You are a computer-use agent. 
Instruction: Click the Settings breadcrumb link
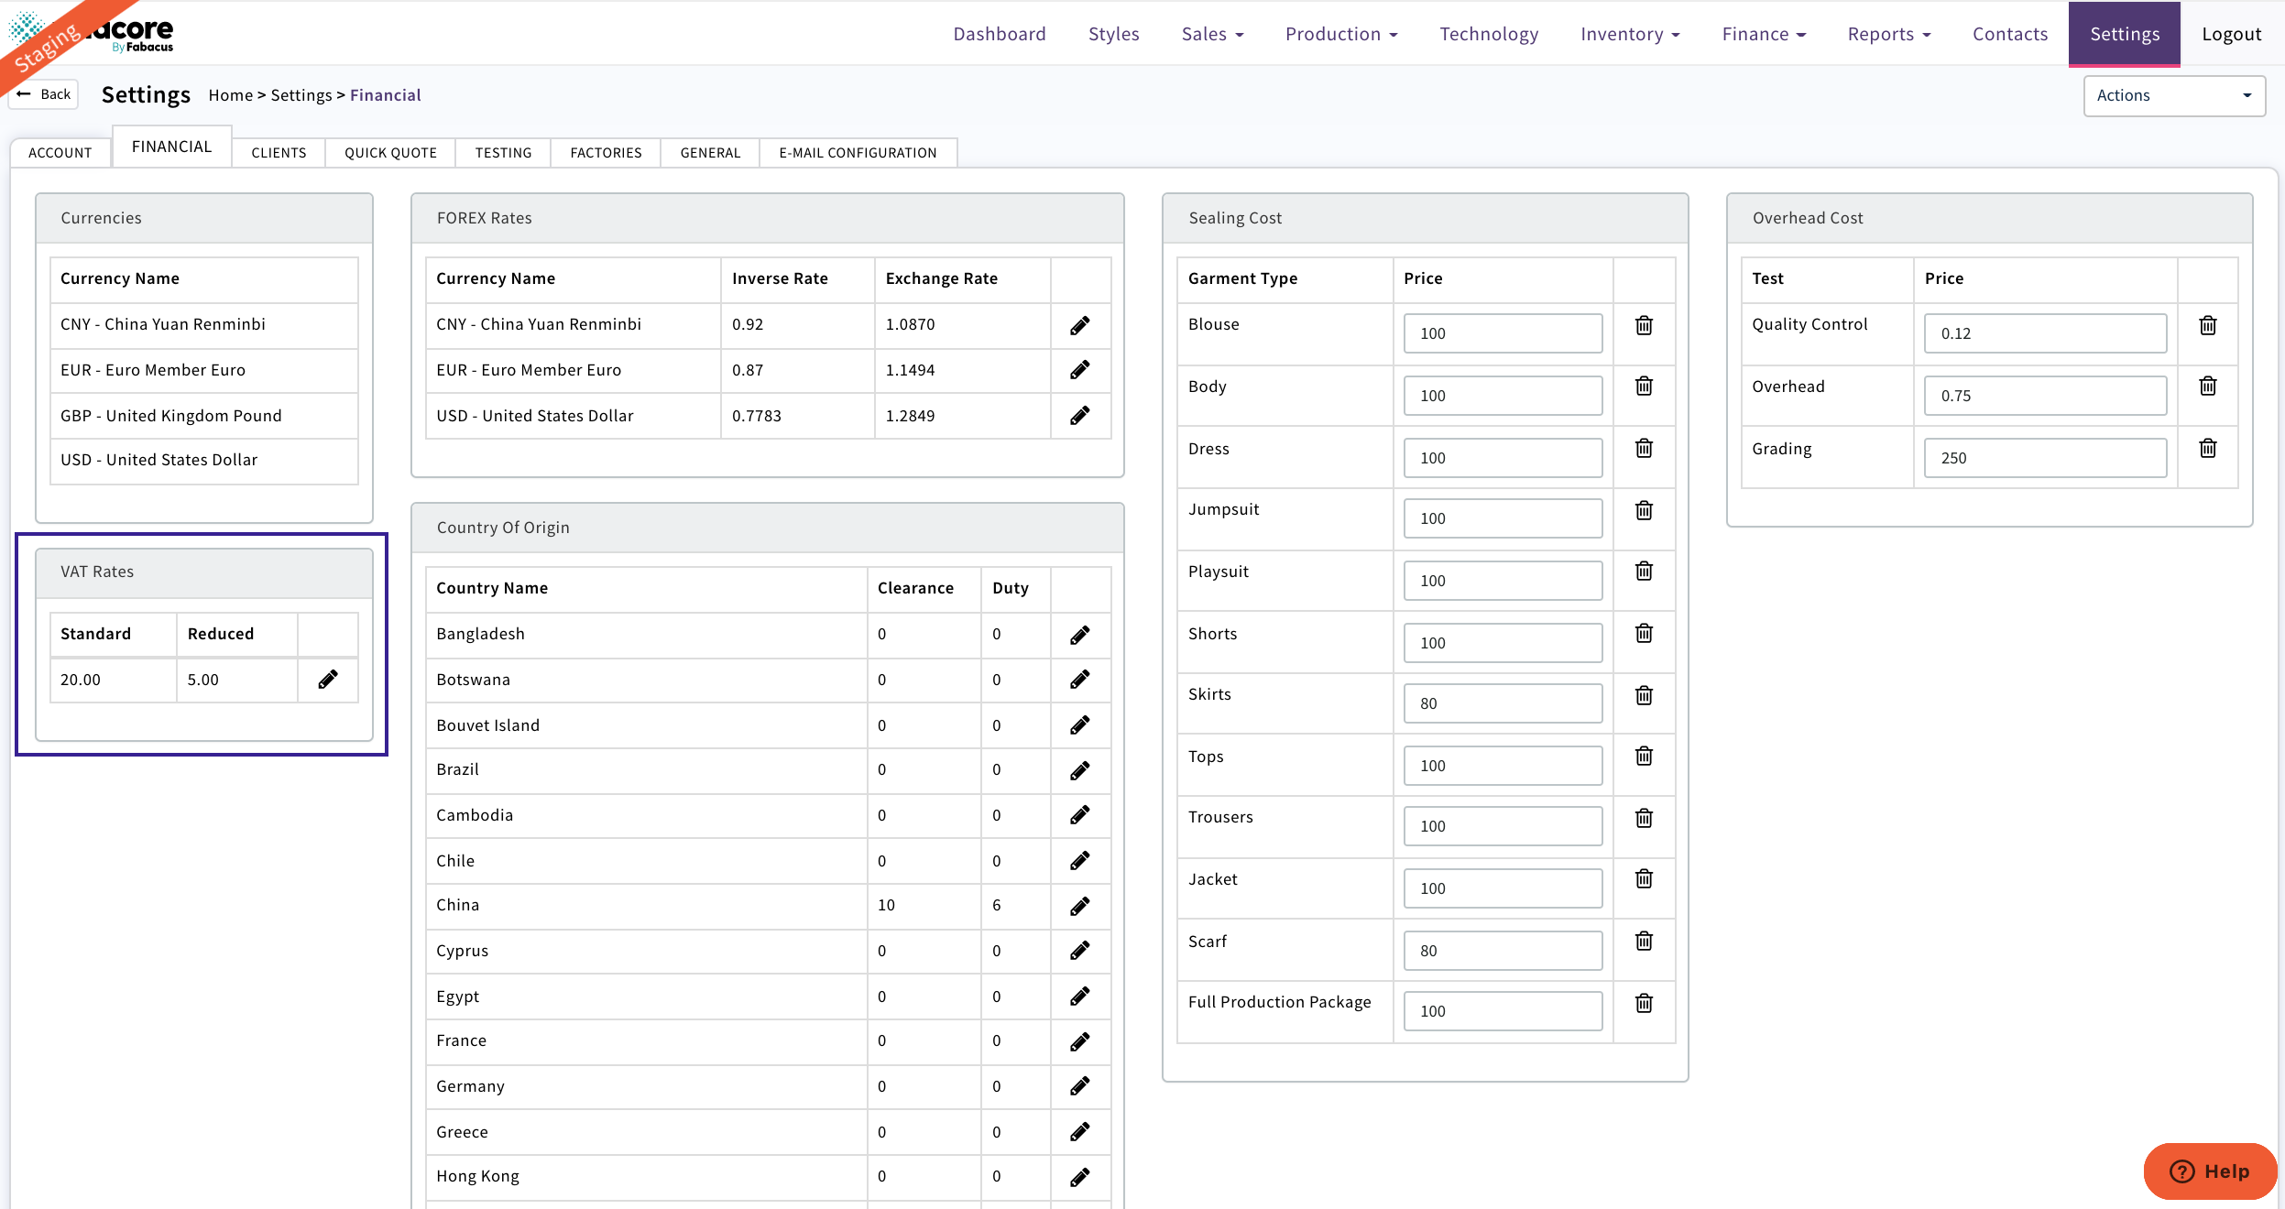(301, 95)
